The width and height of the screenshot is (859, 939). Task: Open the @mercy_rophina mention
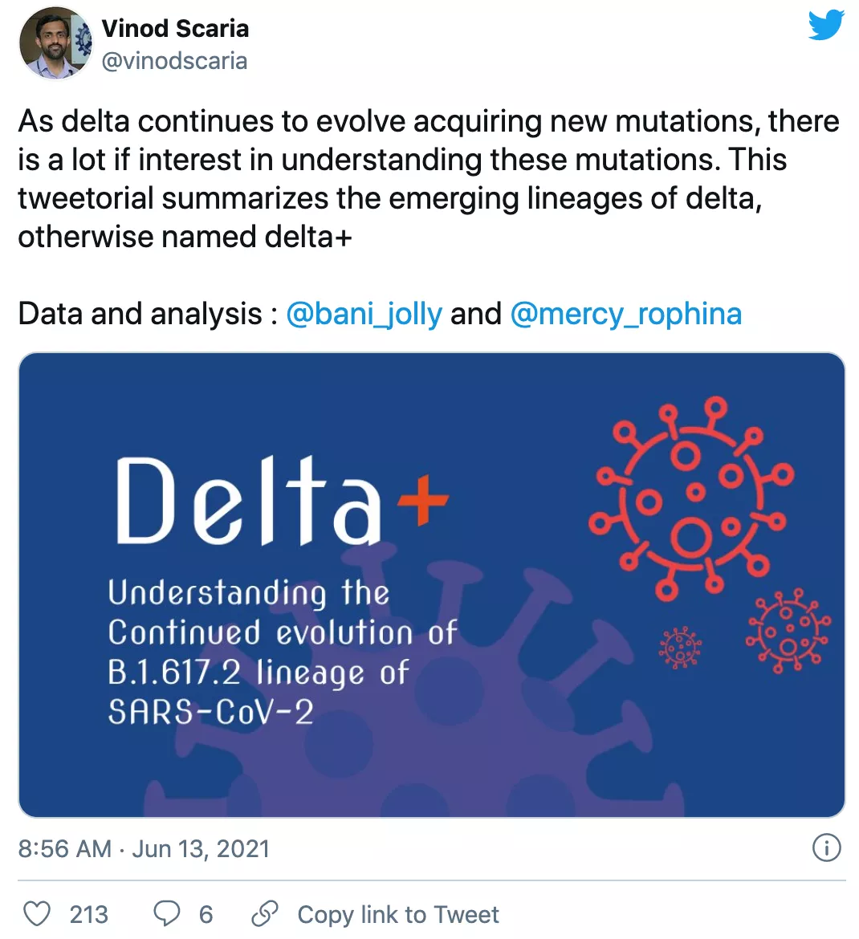[x=626, y=314]
